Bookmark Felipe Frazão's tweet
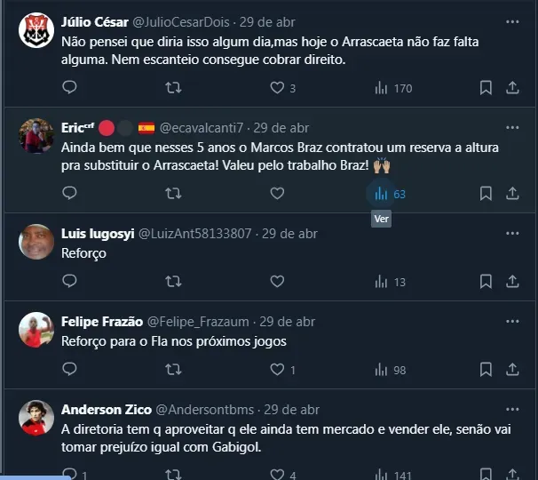This screenshot has width=538, height=480. (486, 370)
